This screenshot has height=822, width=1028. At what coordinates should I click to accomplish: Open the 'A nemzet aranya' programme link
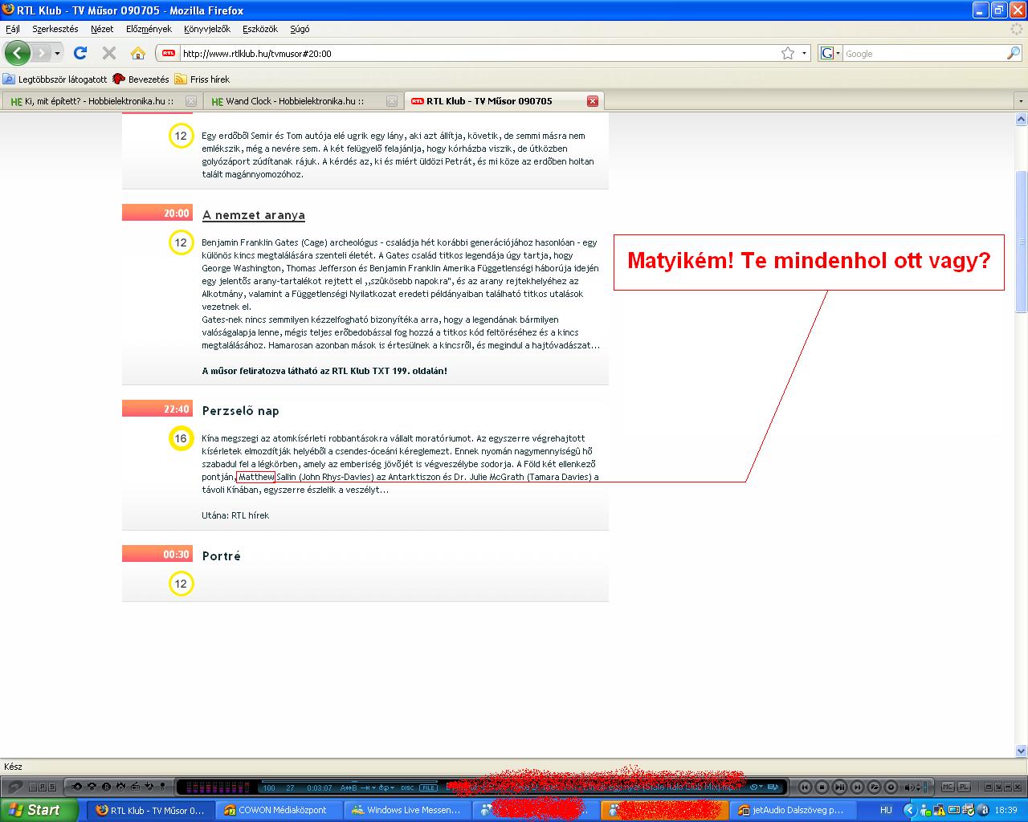click(254, 215)
